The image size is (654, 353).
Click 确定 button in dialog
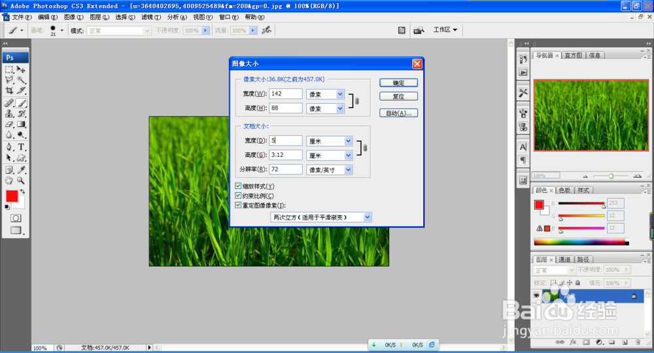398,83
